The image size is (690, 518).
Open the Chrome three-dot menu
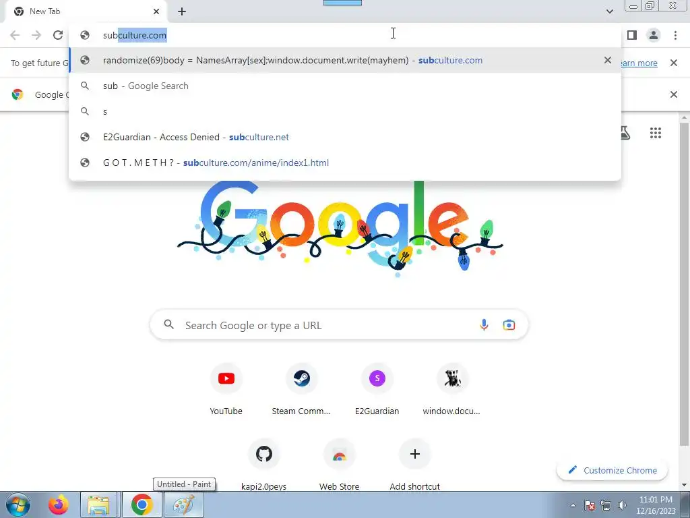point(675,35)
